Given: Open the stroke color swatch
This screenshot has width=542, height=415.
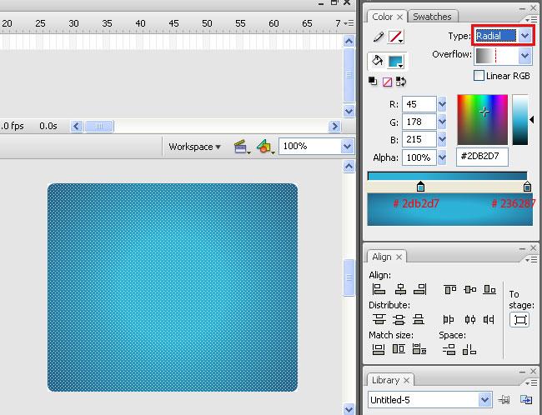Looking at the screenshot, I should coord(396,37).
